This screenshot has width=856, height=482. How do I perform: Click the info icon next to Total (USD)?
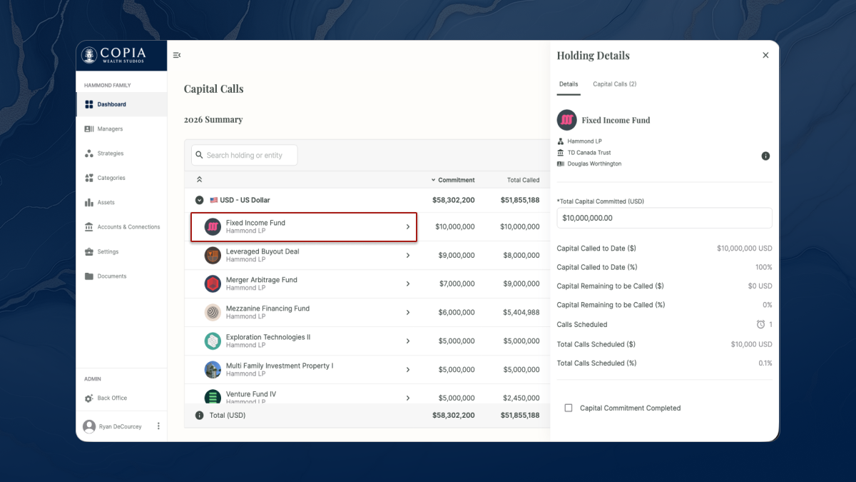pyautogui.click(x=199, y=415)
